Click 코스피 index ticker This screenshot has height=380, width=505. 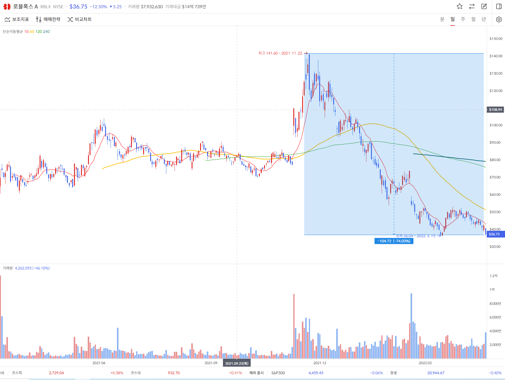(17, 373)
